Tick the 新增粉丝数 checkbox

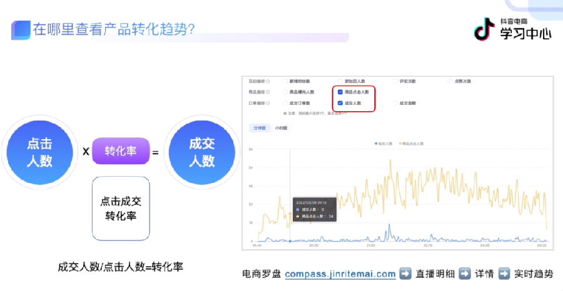point(285,81)
